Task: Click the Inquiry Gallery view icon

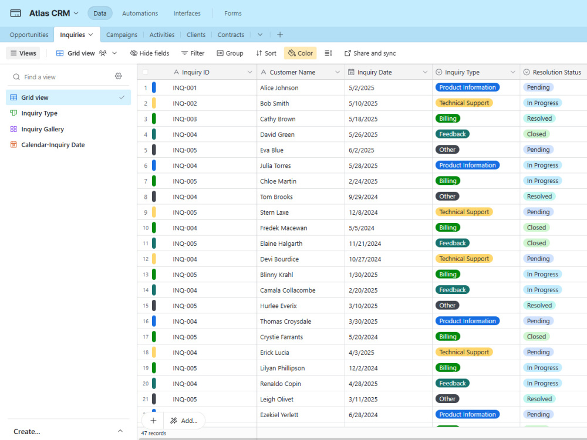Action: click(x=14, y=129)
